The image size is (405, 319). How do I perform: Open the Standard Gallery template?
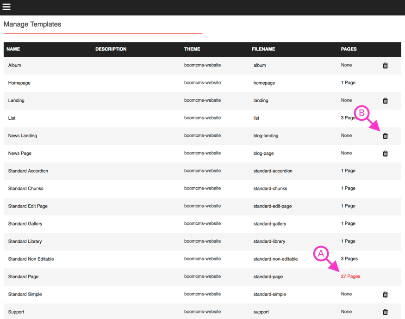[x=25, y=223]
